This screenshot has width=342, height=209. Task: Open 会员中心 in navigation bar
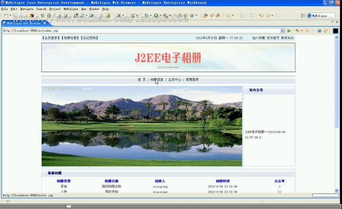pos(174,80)
